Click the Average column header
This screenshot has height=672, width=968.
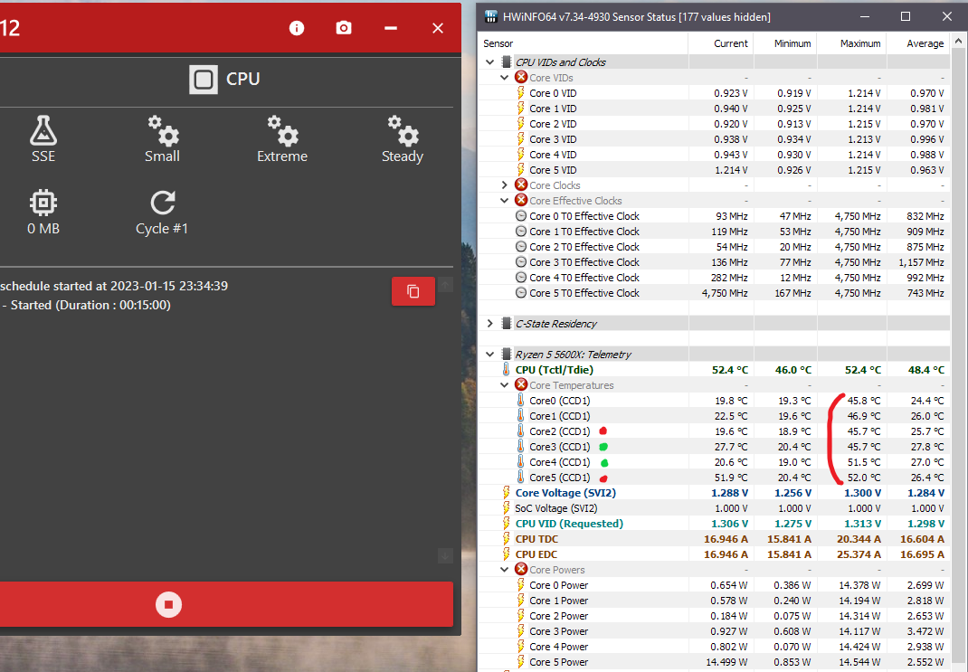(918, 43)
